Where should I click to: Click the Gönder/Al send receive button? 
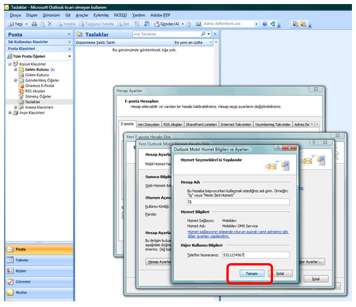pyautogui.click(x=166, y=24)
